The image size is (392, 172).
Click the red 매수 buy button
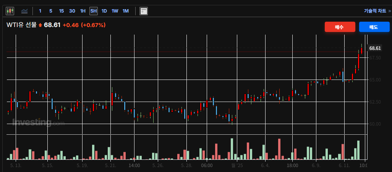(340, 27)
